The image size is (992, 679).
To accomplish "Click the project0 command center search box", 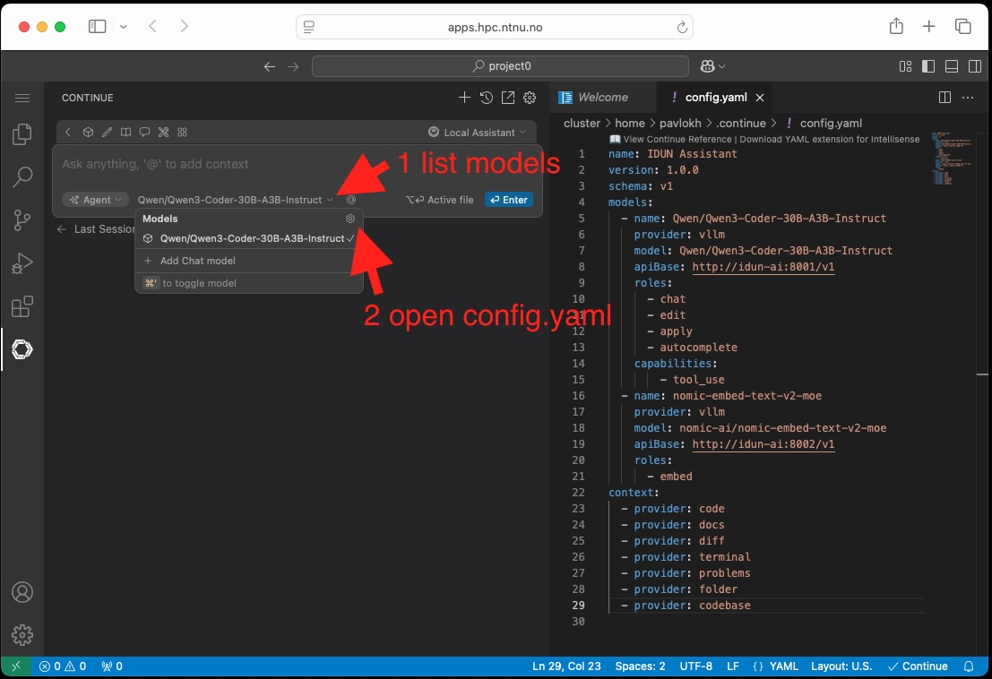I will click(500, 66).
